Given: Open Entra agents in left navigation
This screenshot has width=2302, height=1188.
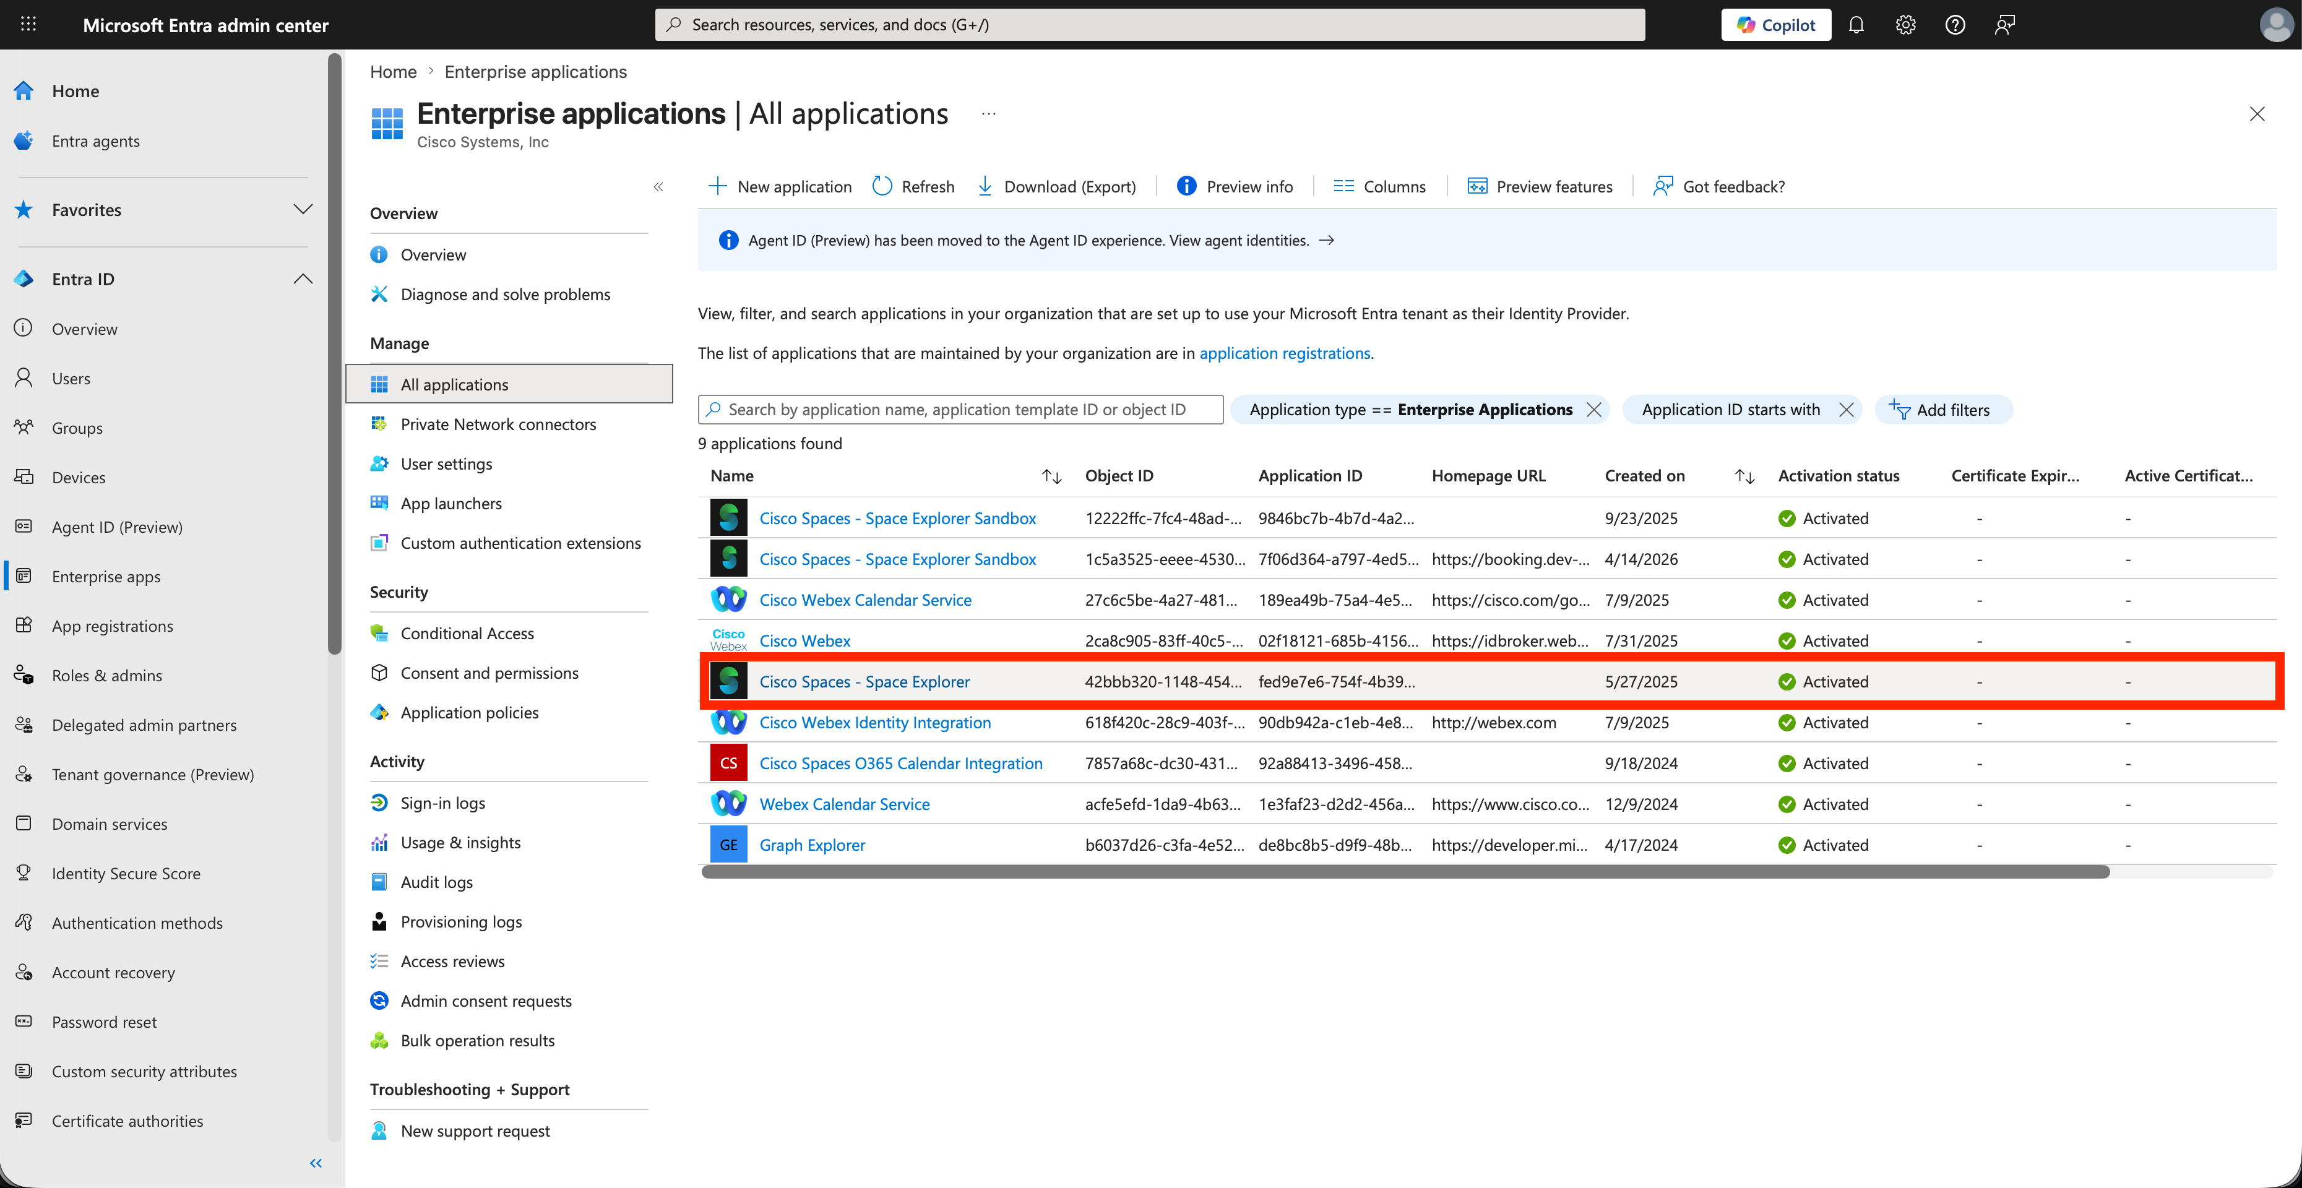Looking at the screenshot, I should point(96,140).
